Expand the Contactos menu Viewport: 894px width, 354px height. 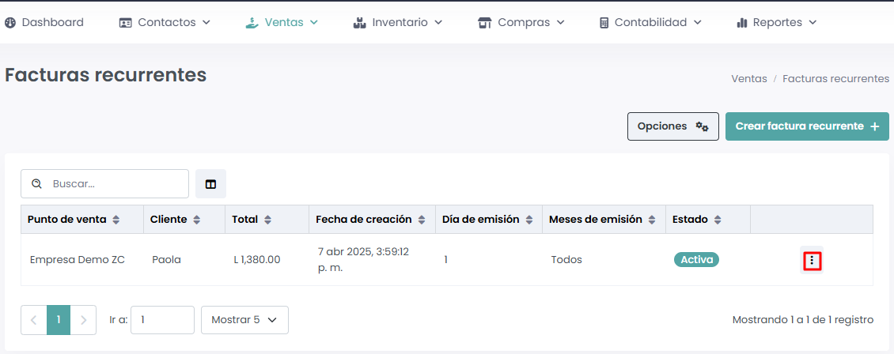[165, 22]
